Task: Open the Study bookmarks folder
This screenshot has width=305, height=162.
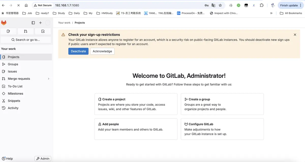Action: point(59,13)
